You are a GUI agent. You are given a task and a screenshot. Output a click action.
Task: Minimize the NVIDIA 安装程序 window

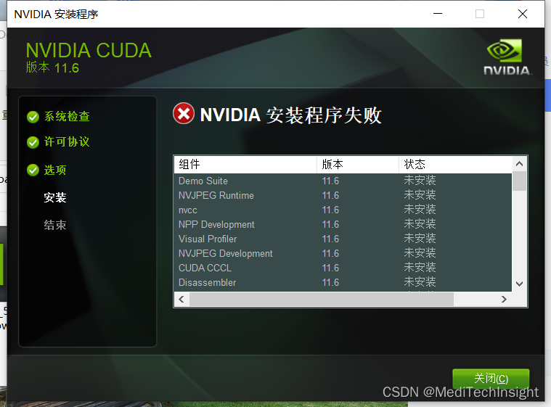point(438,14)
